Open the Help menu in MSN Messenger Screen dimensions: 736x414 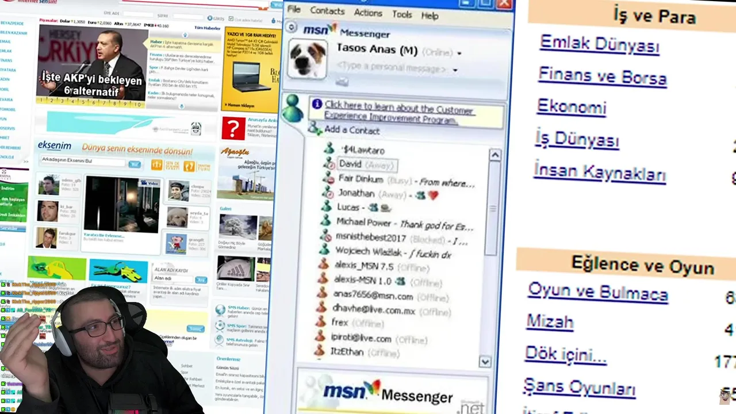(430, 16)
